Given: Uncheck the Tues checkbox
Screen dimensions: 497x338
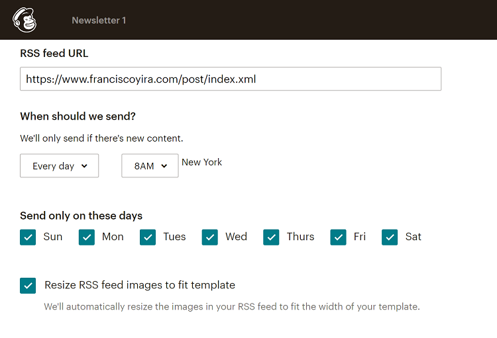Looking at the screenshot, I should pos(148,237).
